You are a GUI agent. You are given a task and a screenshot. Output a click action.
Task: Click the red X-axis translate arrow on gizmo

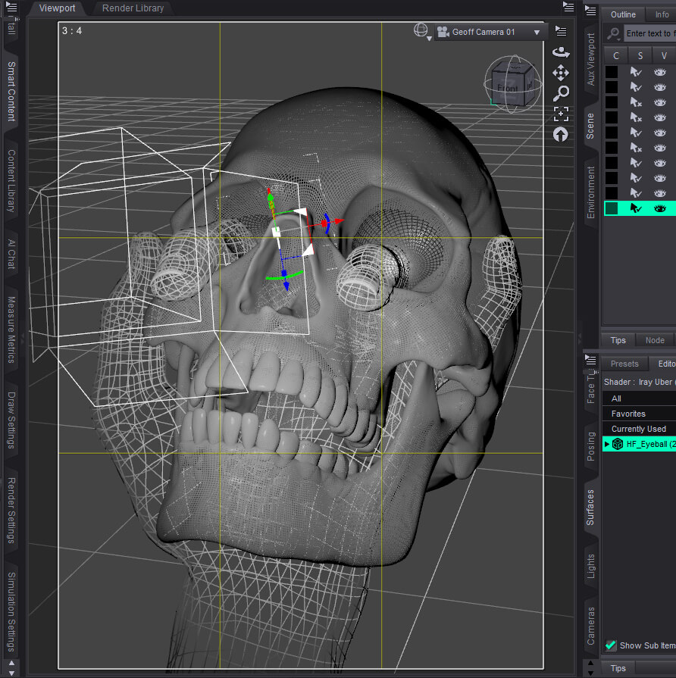[339, 221]
